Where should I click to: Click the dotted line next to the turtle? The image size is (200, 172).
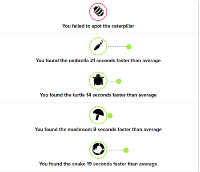point(112,81)
